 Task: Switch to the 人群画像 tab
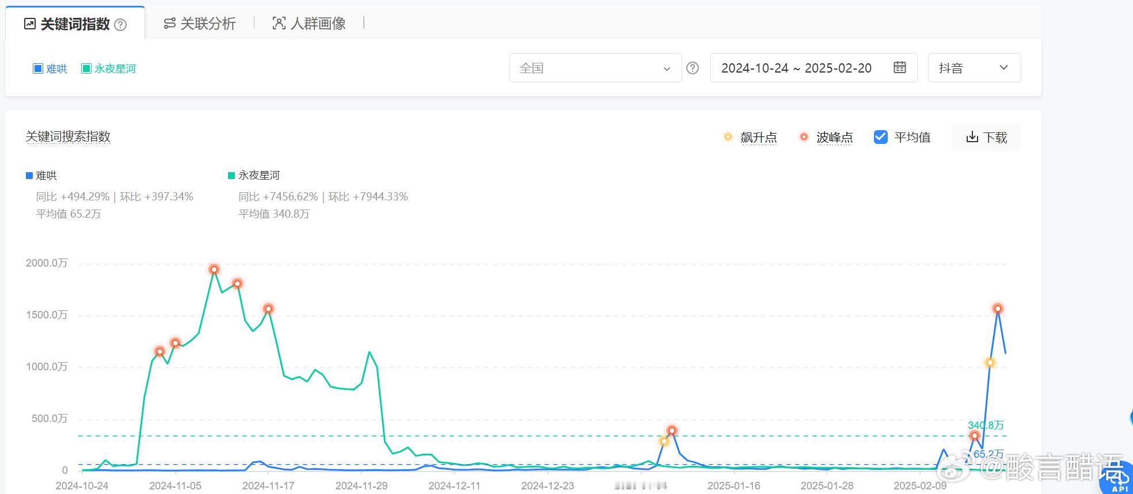pyautogui.click(x=309, y=24)
